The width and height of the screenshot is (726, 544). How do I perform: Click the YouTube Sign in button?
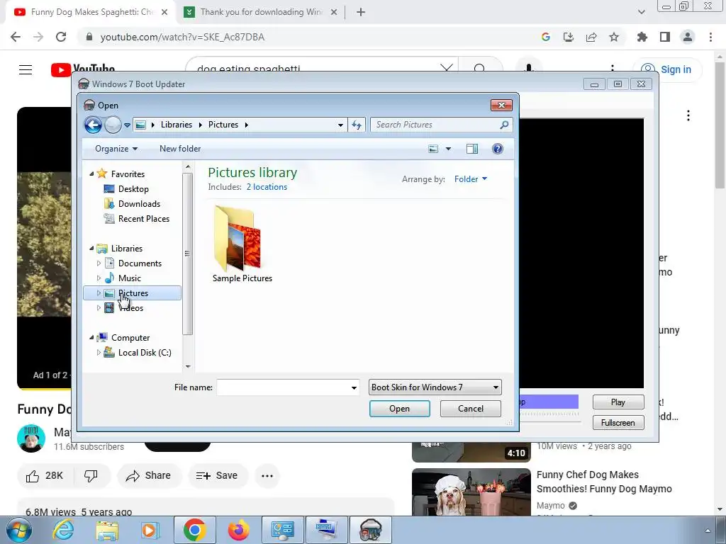(x=667, y=69)
